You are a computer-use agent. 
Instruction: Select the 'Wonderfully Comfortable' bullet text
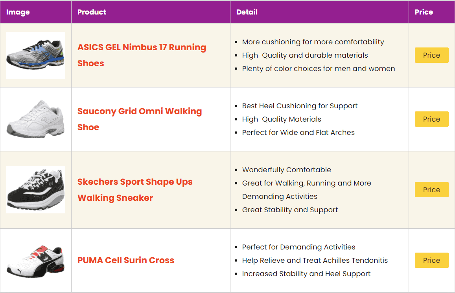pyautogui.click(x=287, y=170)
